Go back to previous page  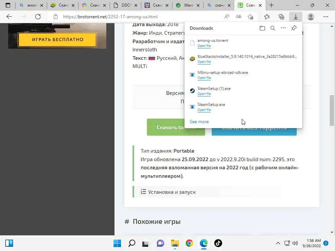tap(9, 17)
